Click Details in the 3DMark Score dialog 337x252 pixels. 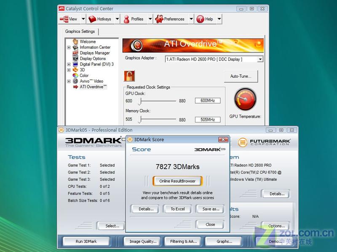(146, 209)
